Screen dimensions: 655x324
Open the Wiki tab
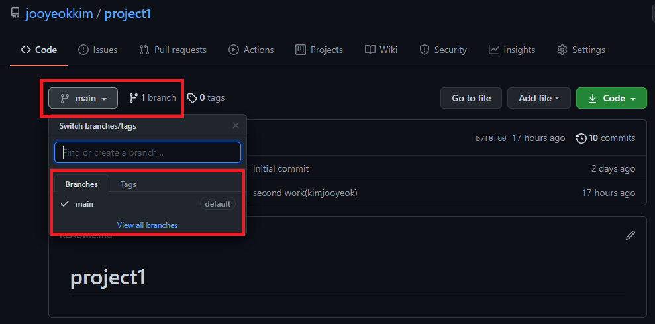(x=381, y=50)
